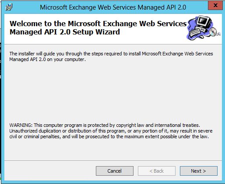The height and width of the screenshot is (184, 225).
Task: Click the word WARNING in the notice
Action: point(21,125)
